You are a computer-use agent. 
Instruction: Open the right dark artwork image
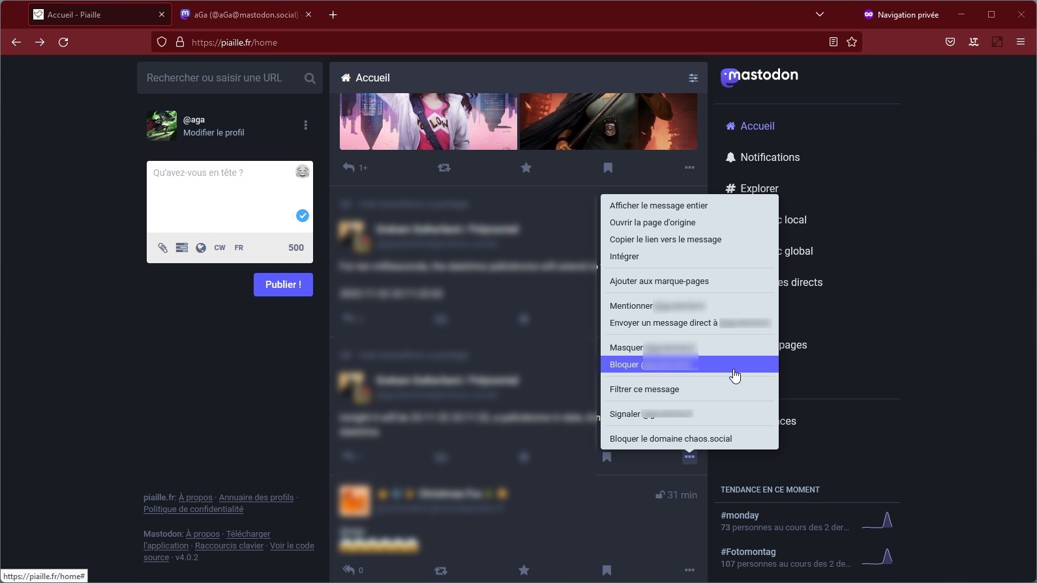pyautogui.click(x=609, y=121)
